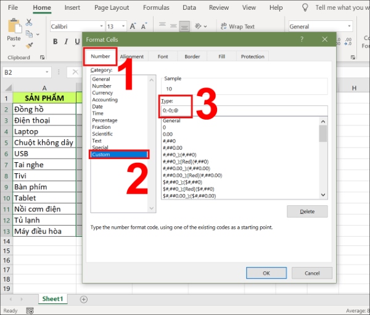Click the Type list scrollbar down arrow

point(323,195)
